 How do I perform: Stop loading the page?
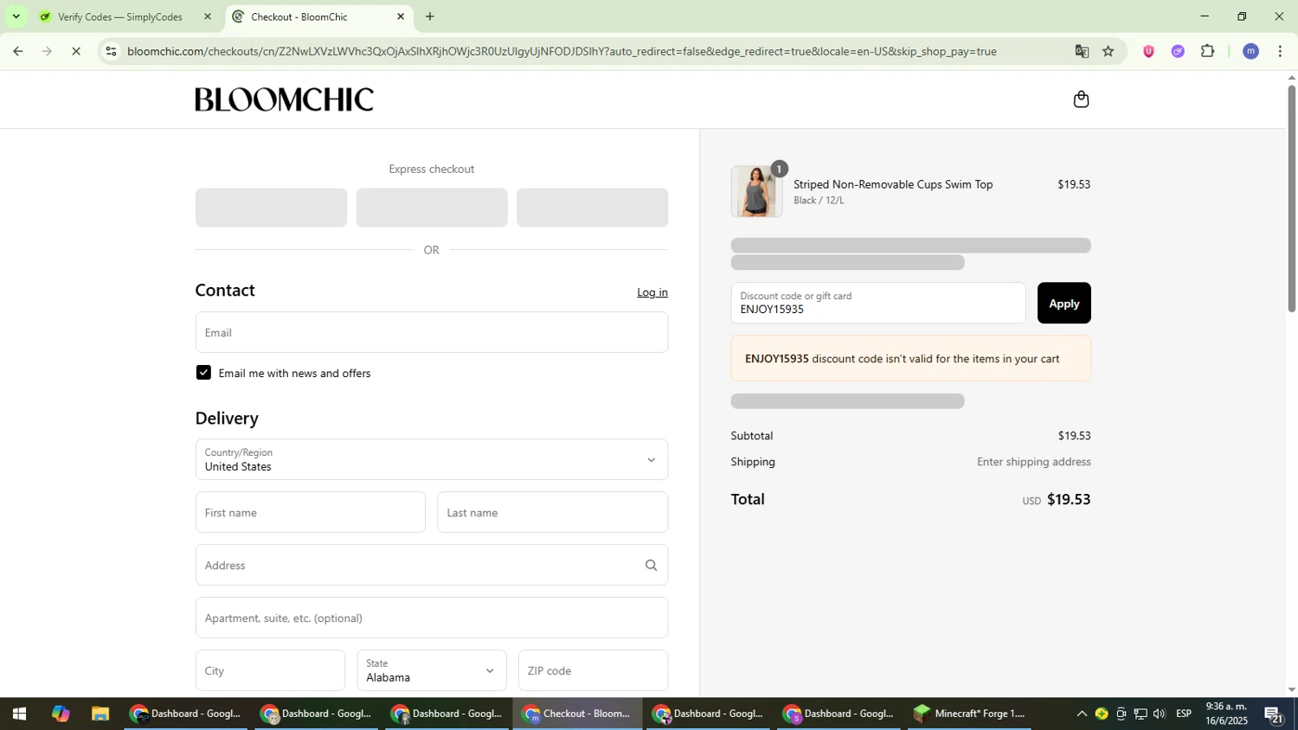click(x=76, y=51)
